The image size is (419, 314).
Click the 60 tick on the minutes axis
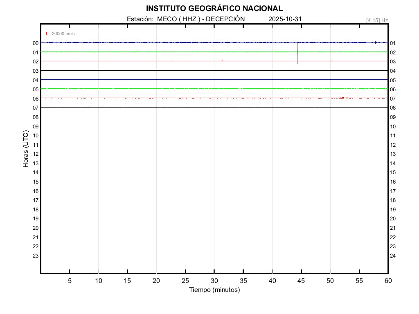coord(388,280)
